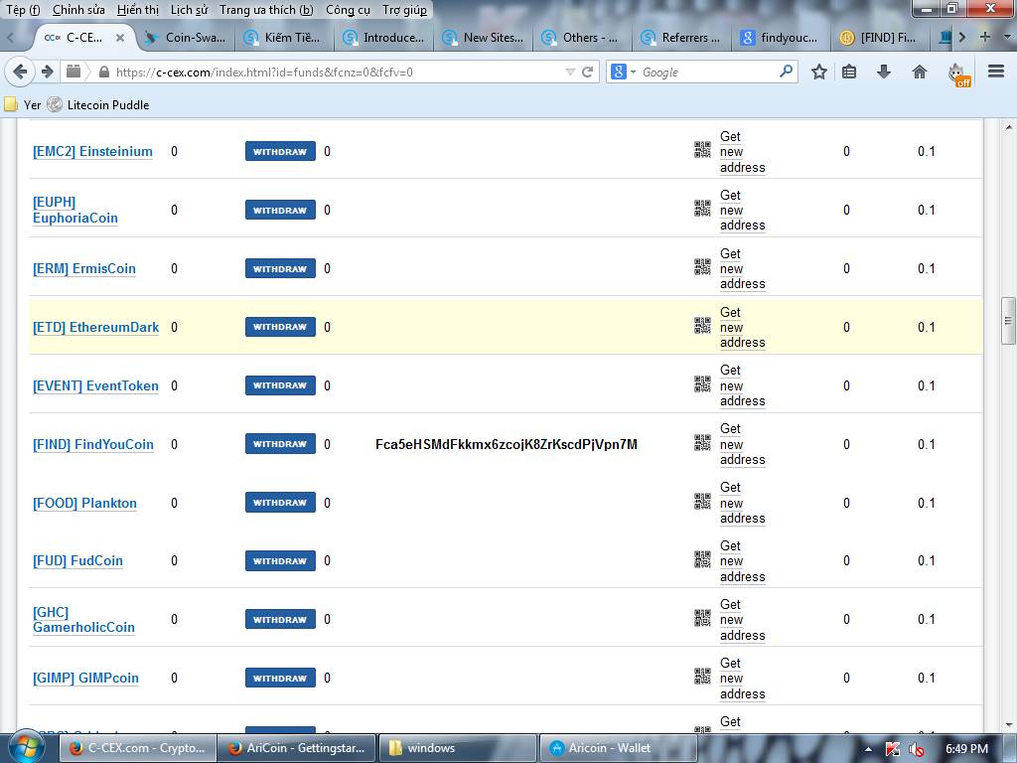Open the Lịch sử menu
This screenshot has width=1017, height=763.
pyautogui.click(x=190, y=10)
